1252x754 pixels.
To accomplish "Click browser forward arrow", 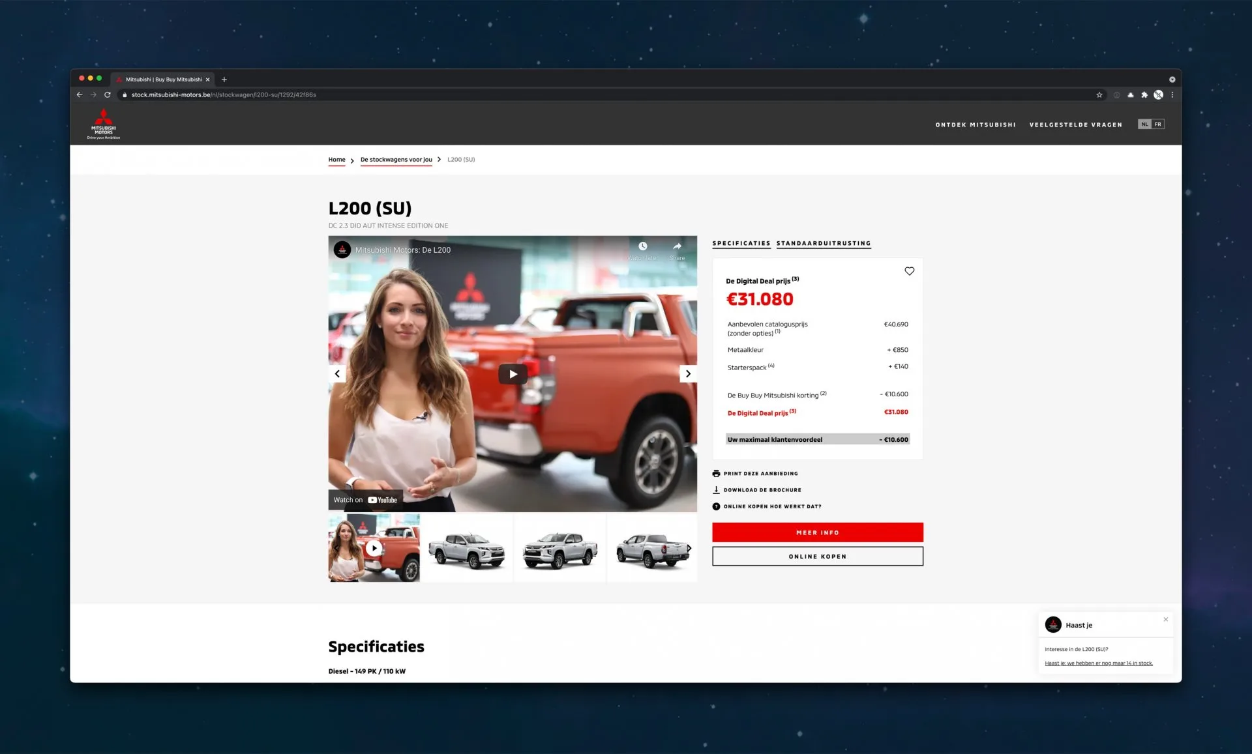I will pos(93,94).
